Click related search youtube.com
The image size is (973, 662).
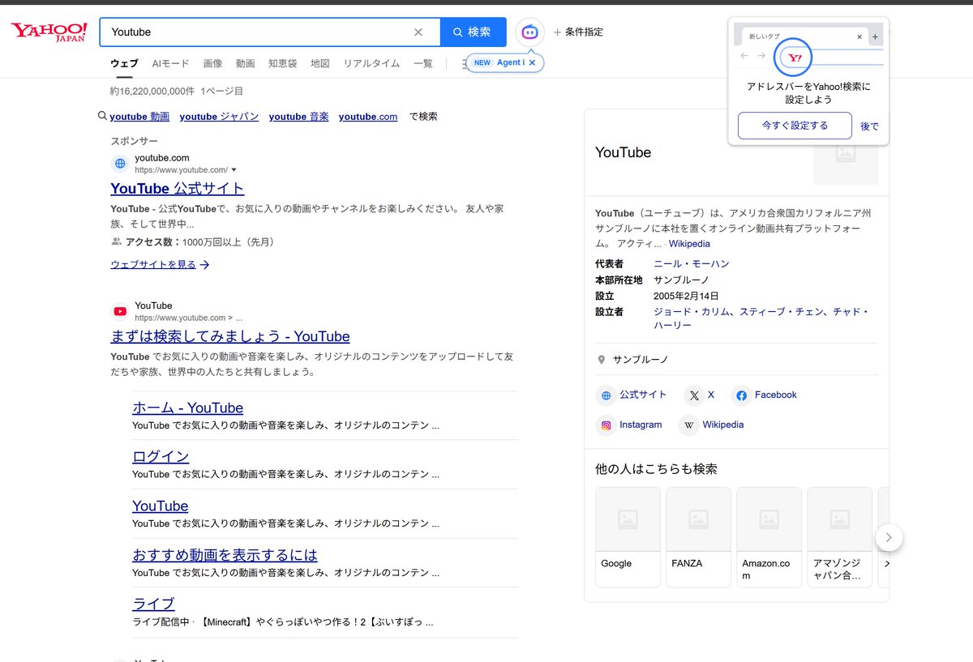pyautogui.click(x=368, y=117)
